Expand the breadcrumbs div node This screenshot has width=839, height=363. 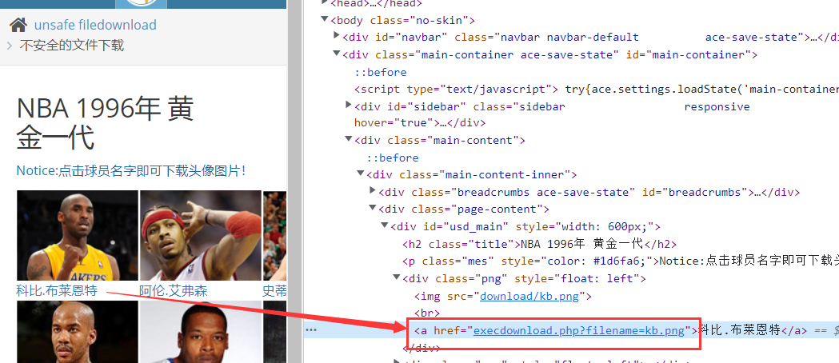tap(373, 190)
